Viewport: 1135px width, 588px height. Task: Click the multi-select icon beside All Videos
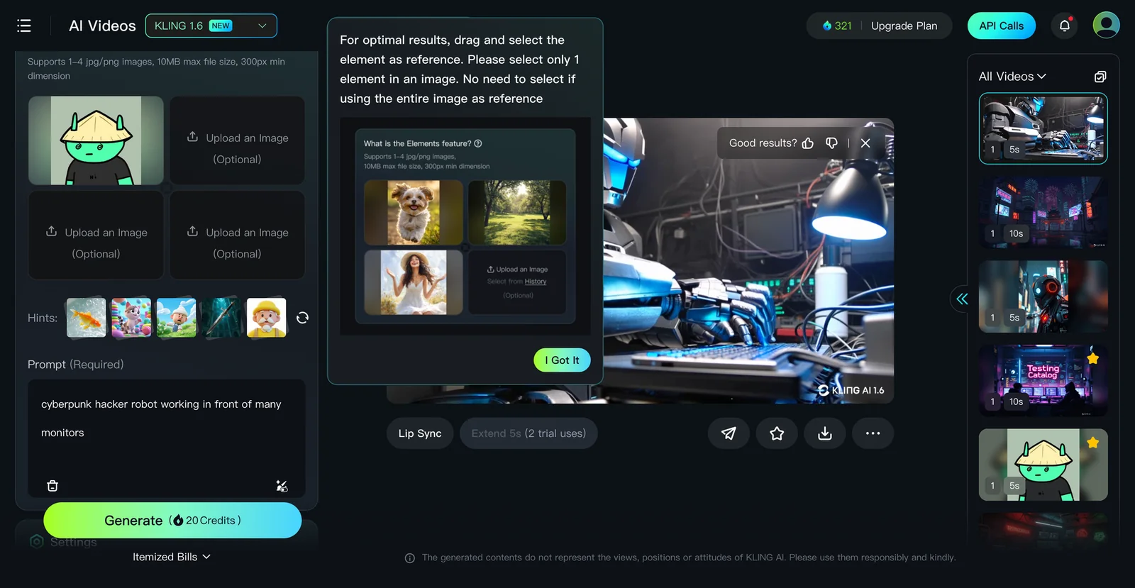click(x=1100, y=77)
